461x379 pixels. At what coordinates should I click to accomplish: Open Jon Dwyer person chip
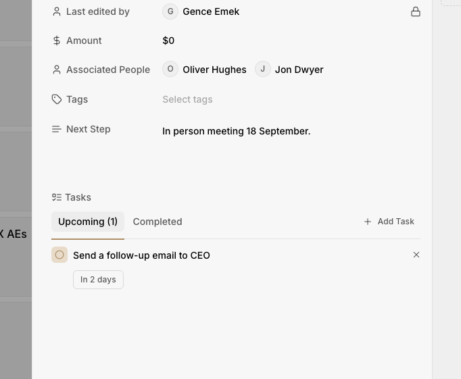point(290,70)
